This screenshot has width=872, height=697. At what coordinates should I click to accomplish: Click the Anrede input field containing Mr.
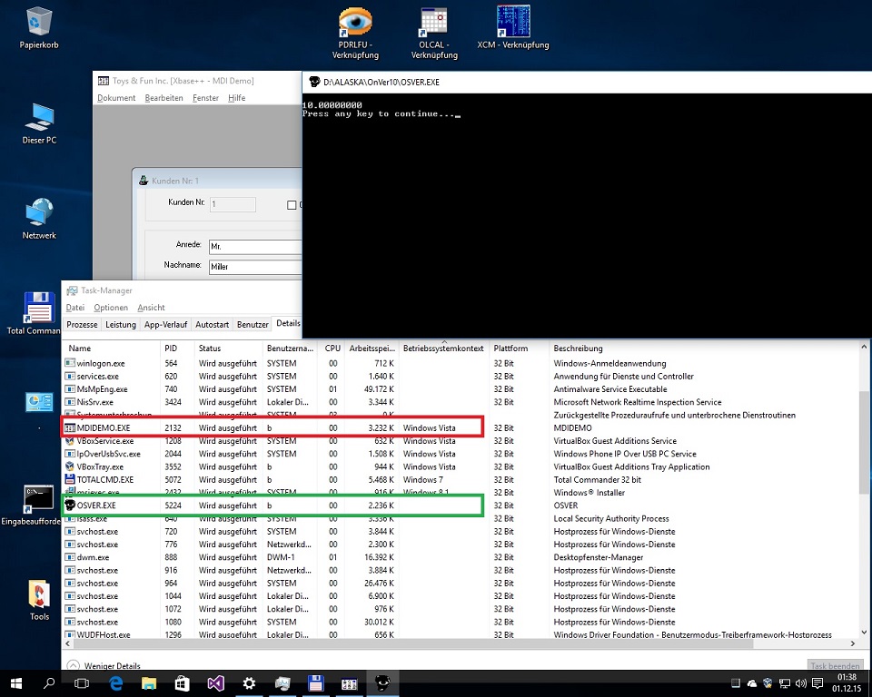(255, 247)
